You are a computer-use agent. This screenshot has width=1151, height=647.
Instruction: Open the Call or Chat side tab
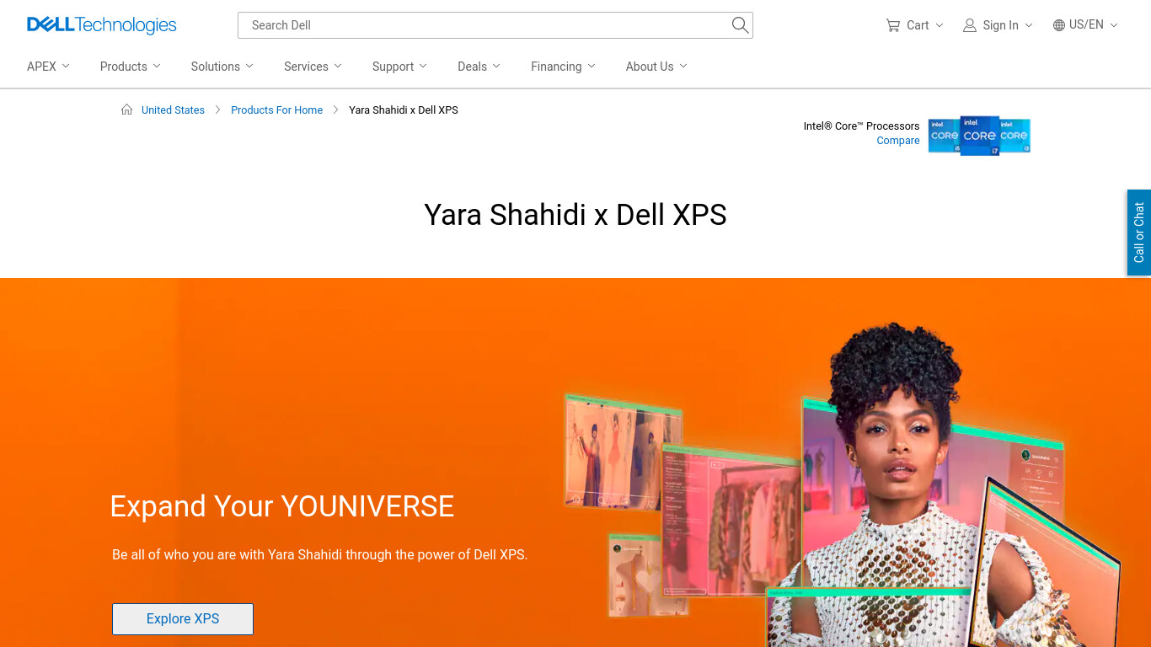[x=1139, y=233]
